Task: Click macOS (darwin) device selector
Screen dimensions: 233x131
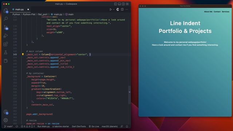Action: tap(110, 126)
